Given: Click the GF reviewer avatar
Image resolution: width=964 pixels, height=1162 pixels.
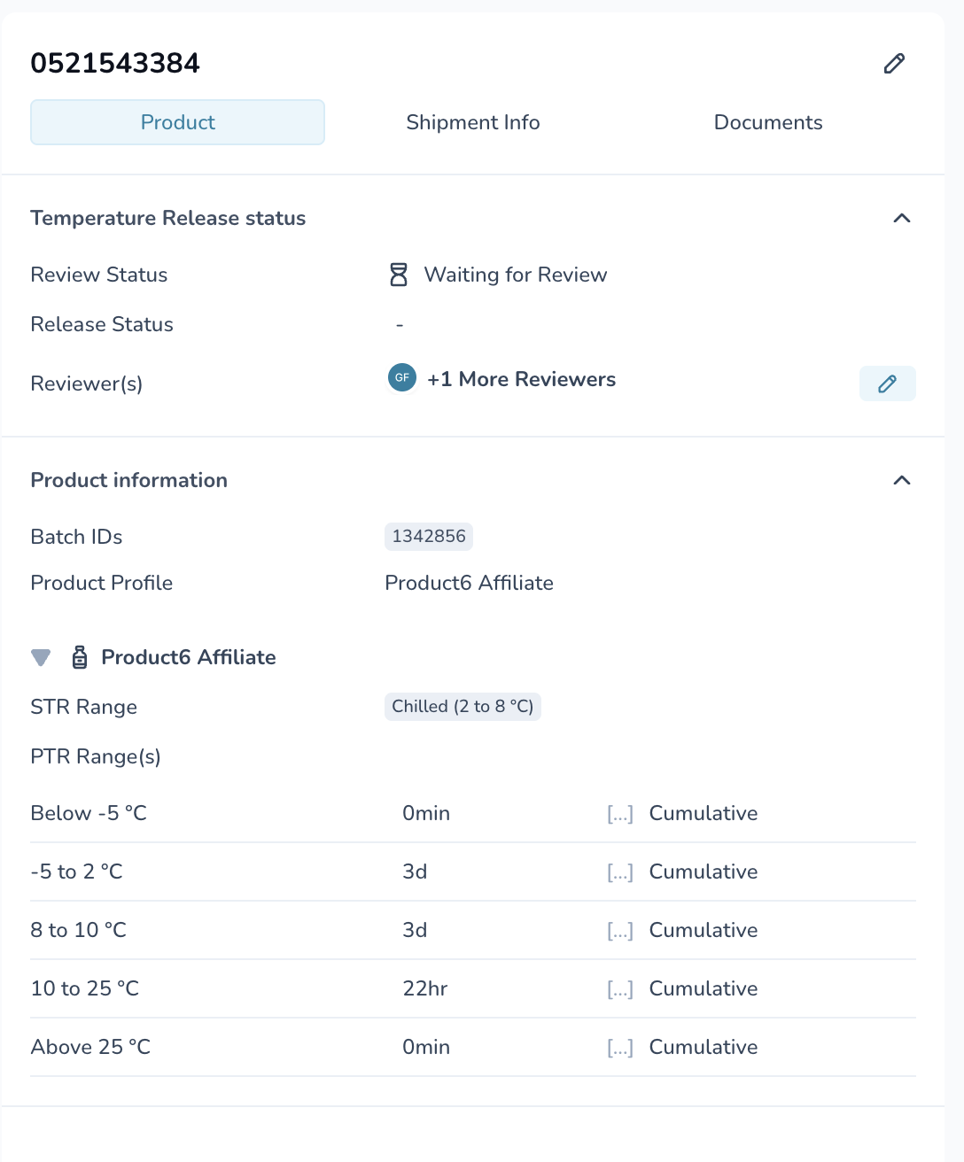Looking at the screenshot, I should coord(402,377).
